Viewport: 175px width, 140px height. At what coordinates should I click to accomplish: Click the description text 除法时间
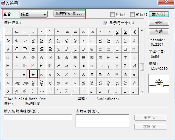click(x=33, y=104)
